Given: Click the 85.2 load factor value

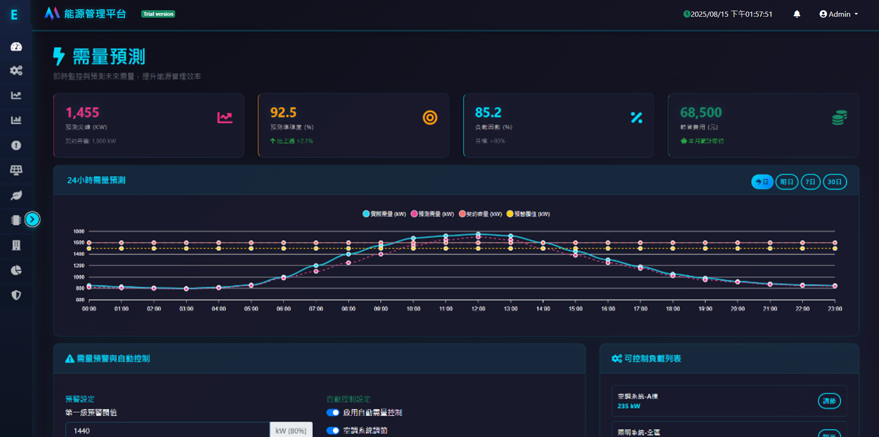Looking at the screenshot, I should (x=488, y=113).
